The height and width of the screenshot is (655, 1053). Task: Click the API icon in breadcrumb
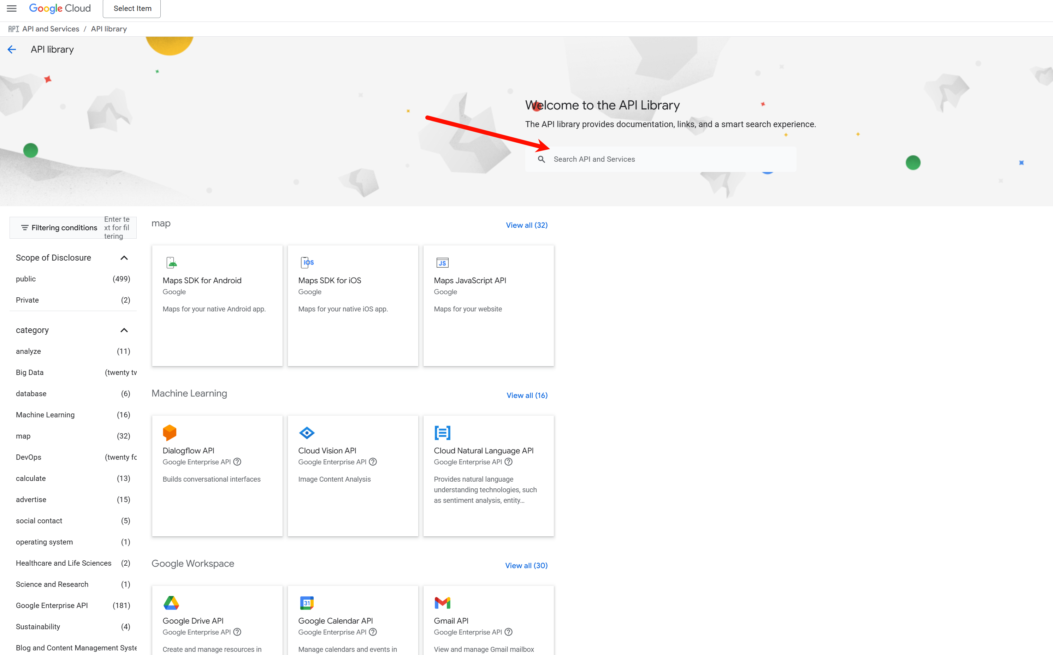tap(13, 29)
